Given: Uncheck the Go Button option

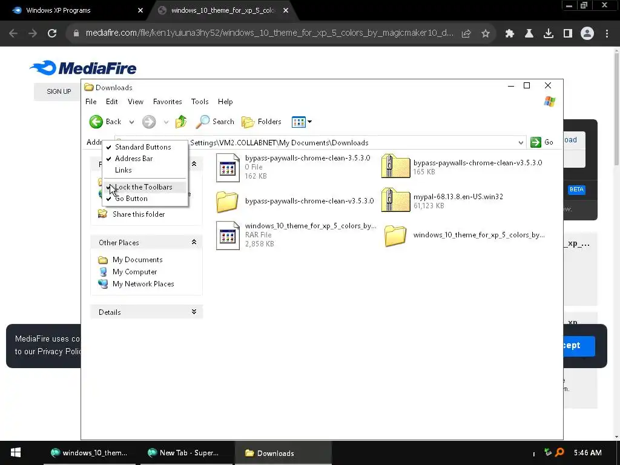Looking at the screenshot, I should pyautogui.click(x=145, y=199).
